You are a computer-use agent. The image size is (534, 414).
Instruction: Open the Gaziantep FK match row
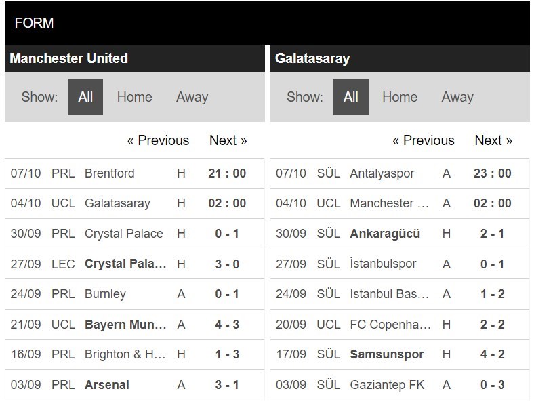point(387,385)
